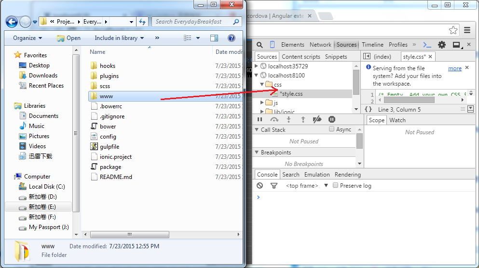The width and height of the screenshot is (479, 268).
Task: Collapse localhost:8100 tree node
Action: pos(257,75)
